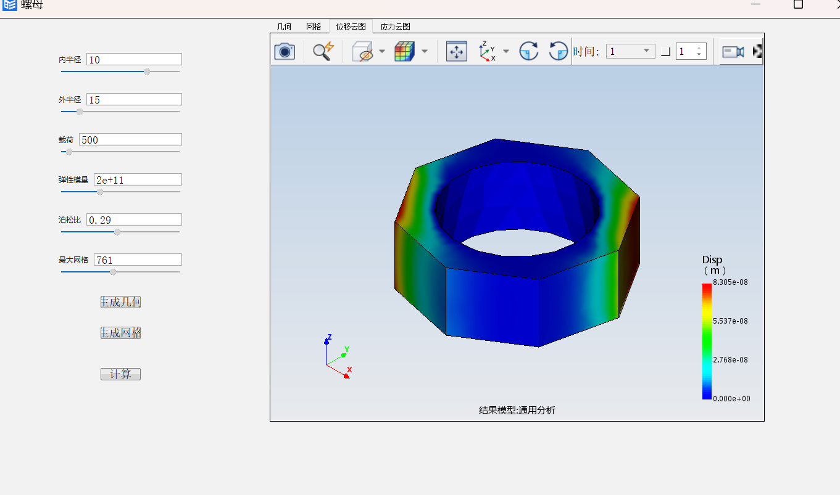Screen dimensions: 840x495
Task: Click the 生成几何 button
Action: (x=120, y=302)
